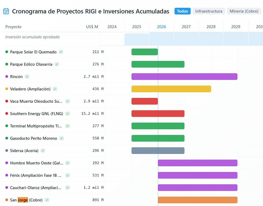The width and height of the screenshot is (263, 206).
Task: Click check badge for Hombre Muerto Oeste
Action: 67,163
